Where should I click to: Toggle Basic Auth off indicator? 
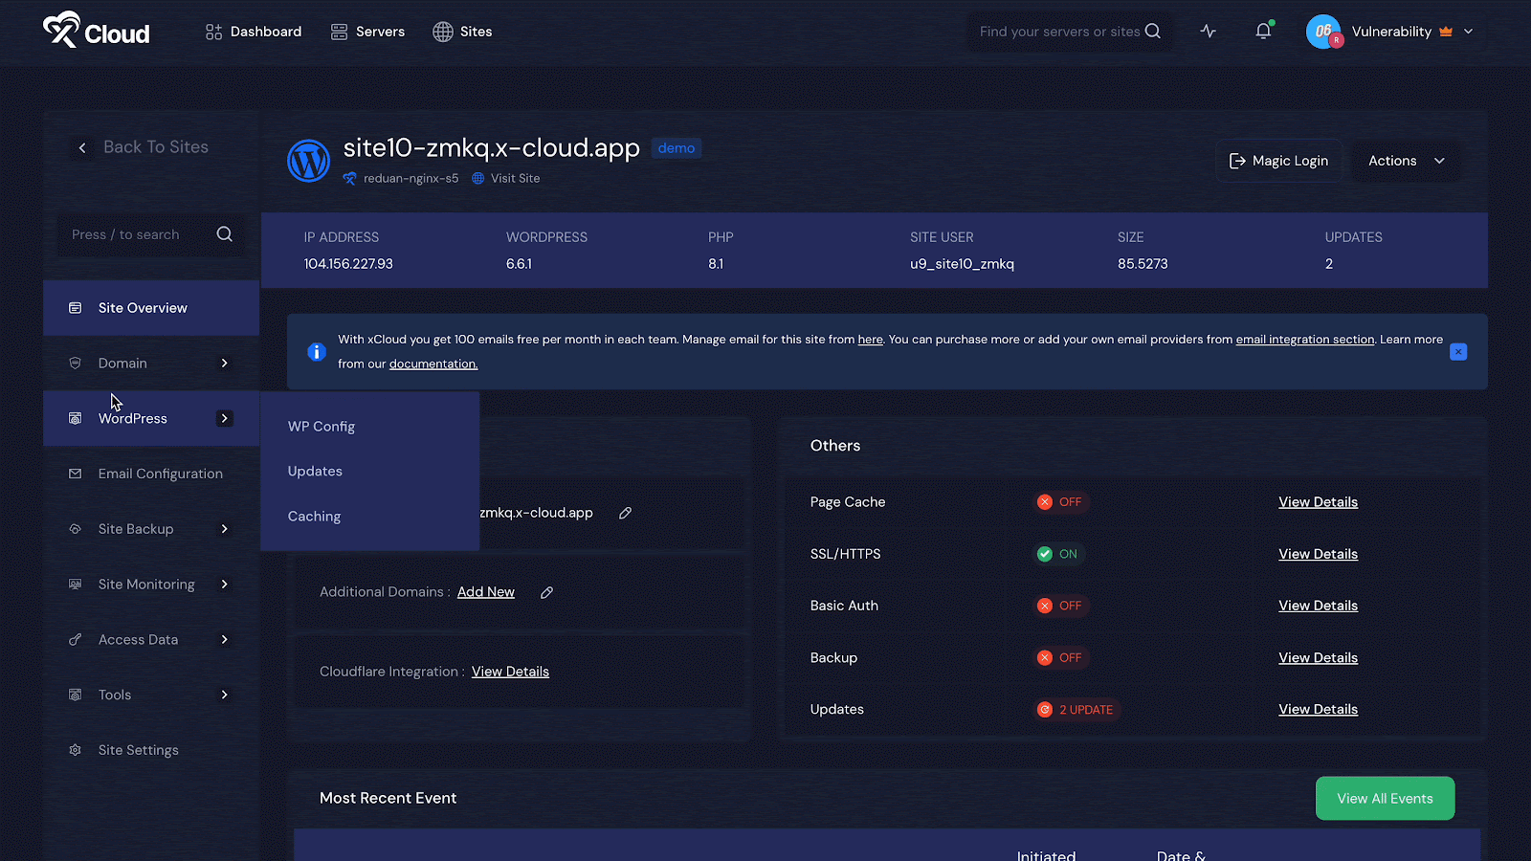pyautogui.click(x=1061, y=605)
